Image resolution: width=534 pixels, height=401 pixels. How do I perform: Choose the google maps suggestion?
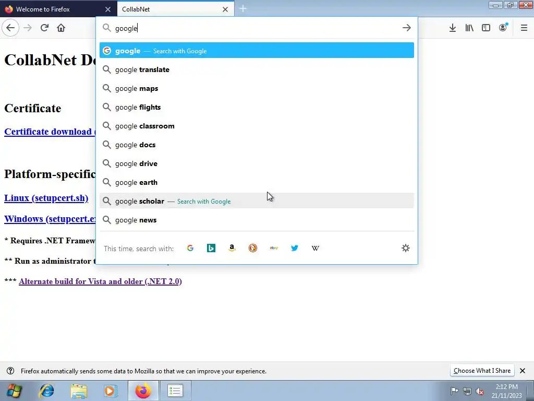(257, 88)
